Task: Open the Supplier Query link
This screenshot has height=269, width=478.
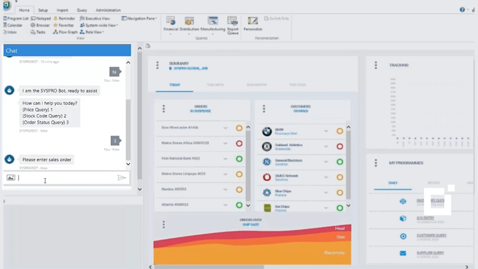Action: coord(430,253)
